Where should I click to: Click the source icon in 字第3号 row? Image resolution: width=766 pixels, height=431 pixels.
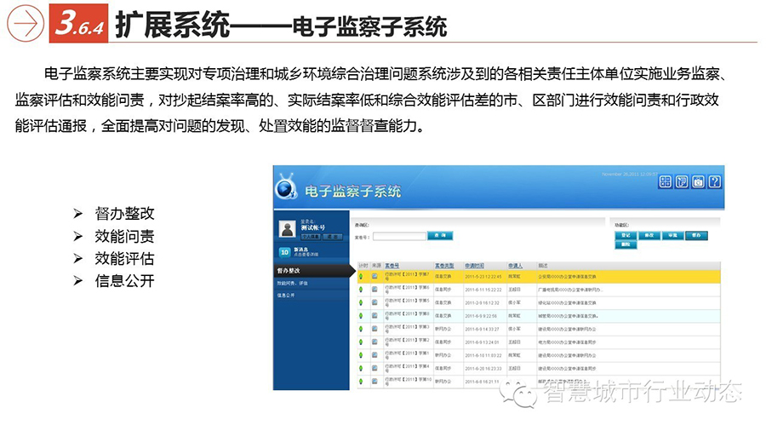point(374,329)
